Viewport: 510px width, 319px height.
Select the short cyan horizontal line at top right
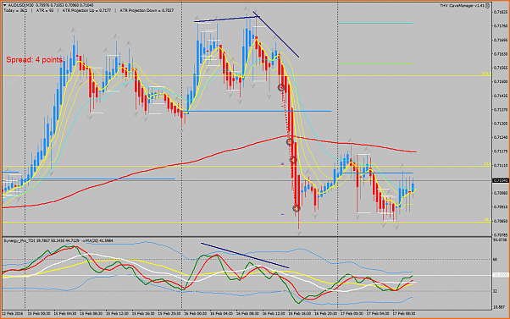(x=375, y=24)
